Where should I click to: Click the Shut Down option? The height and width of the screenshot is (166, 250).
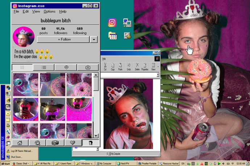click(17, 157)
